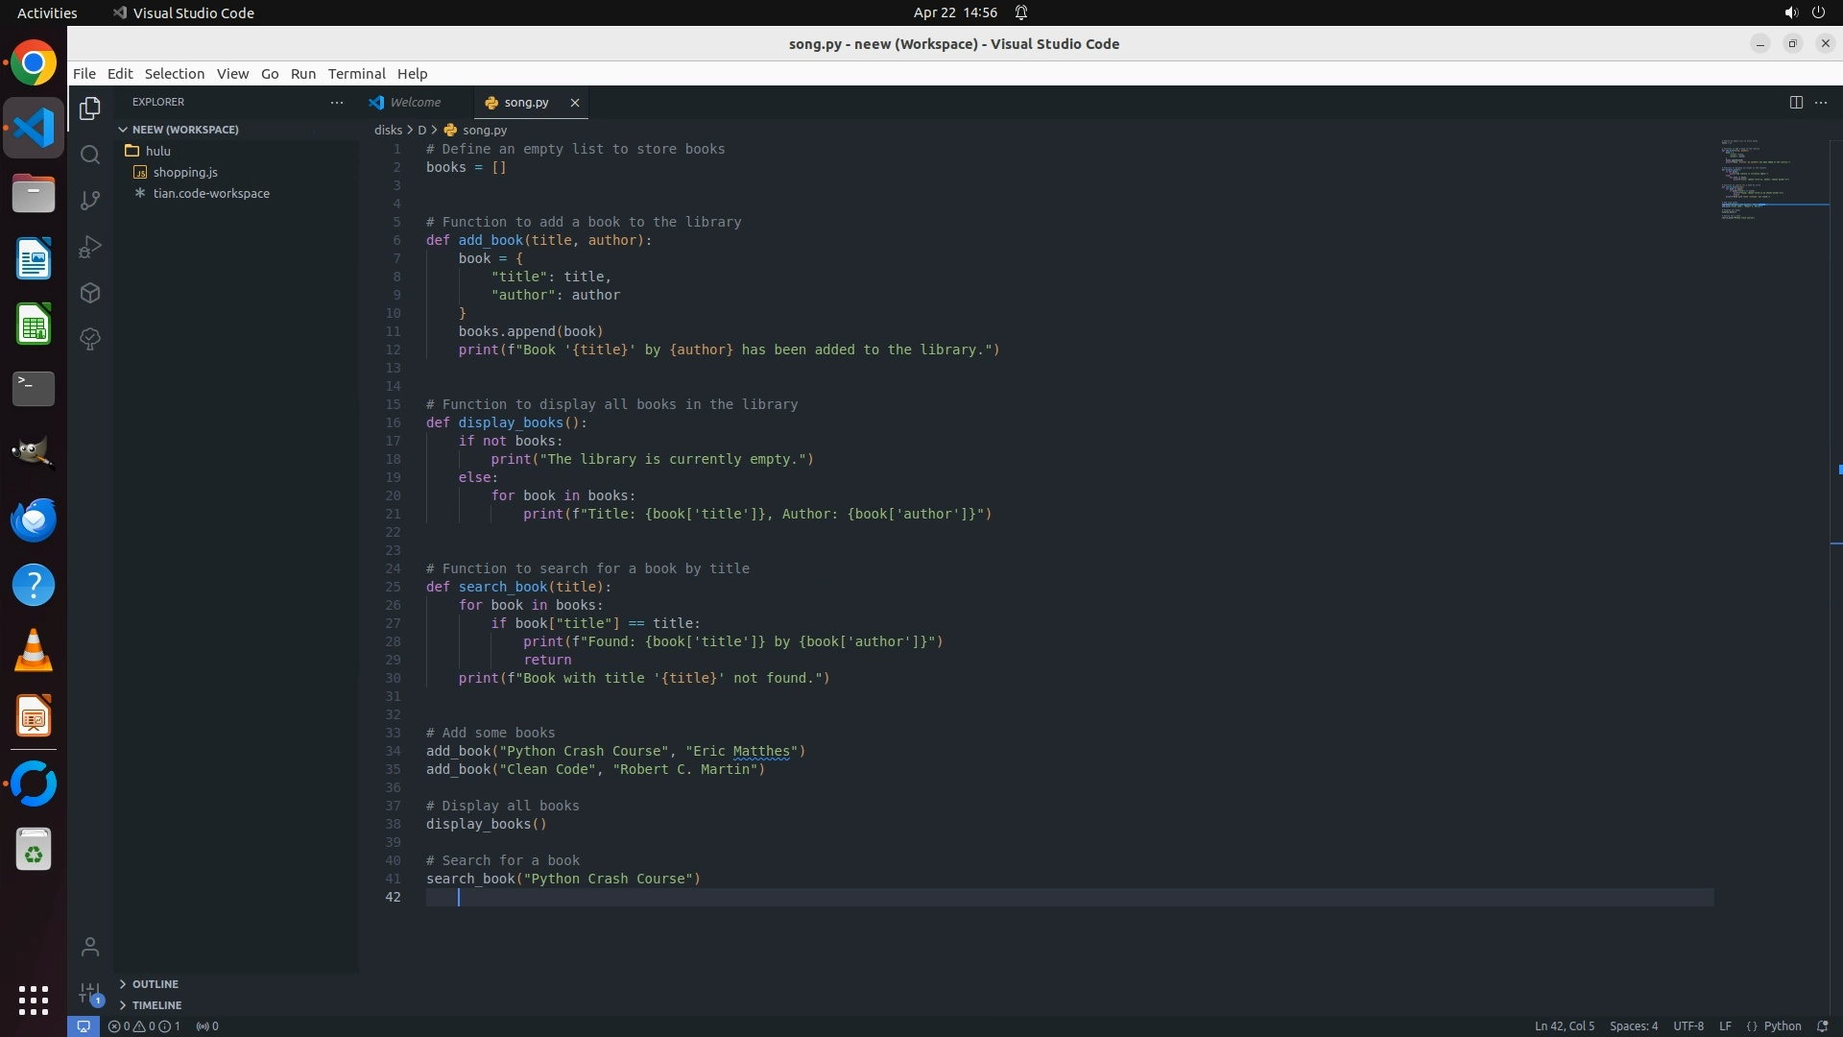Change language mode from Python
Viewport: 1843px width, 1037px height.
[x=1782, y=1025]
